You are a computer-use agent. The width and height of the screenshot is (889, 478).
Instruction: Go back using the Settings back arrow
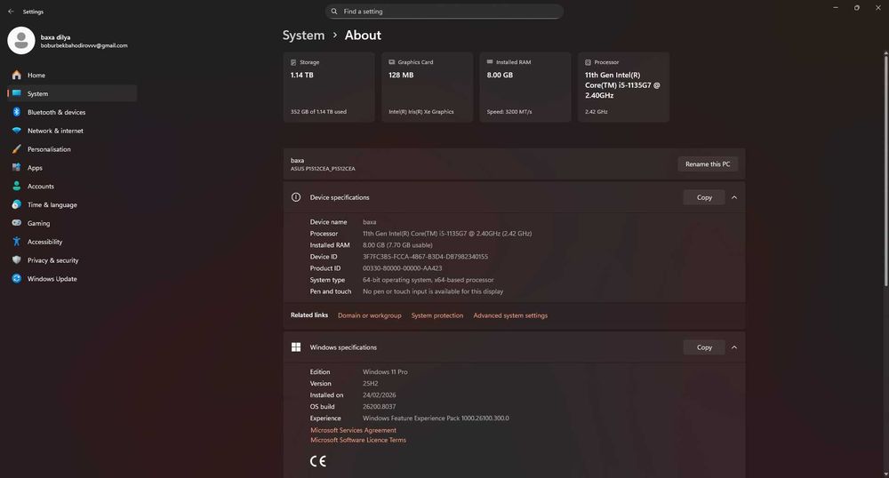11,12
